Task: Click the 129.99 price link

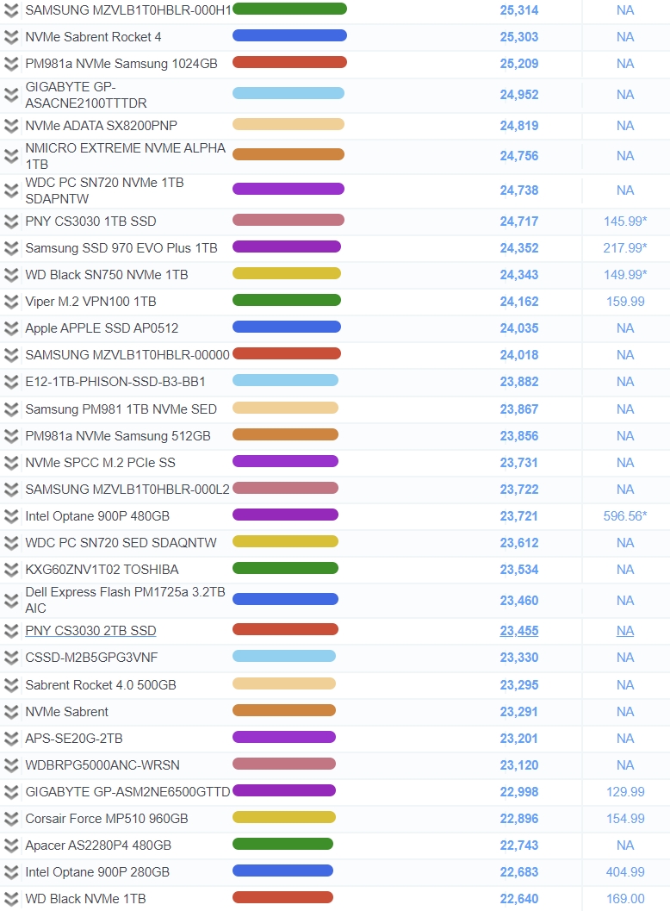Action: coord(625,792)
